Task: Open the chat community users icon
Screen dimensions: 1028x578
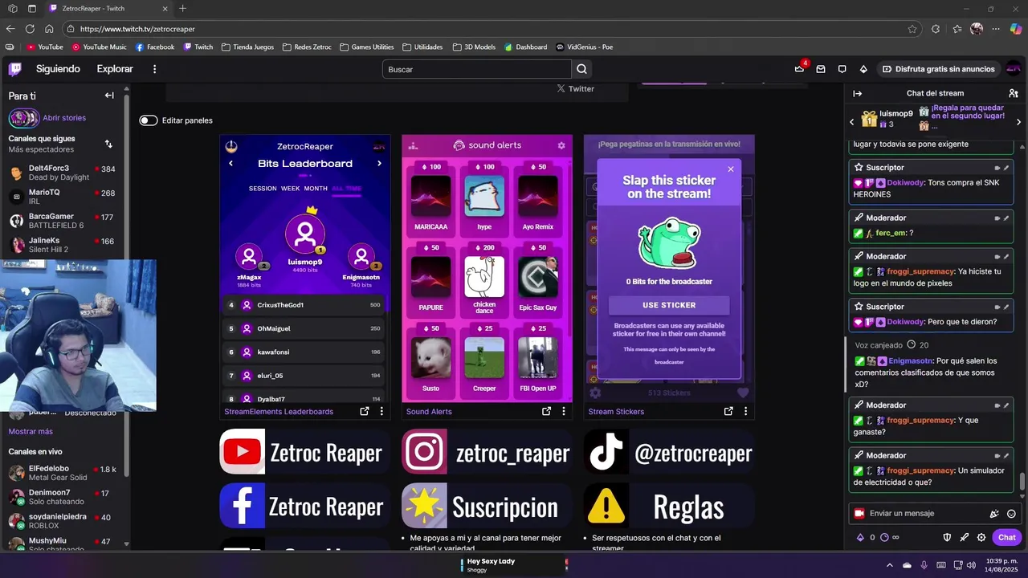Action: [x=1014, y=93]
